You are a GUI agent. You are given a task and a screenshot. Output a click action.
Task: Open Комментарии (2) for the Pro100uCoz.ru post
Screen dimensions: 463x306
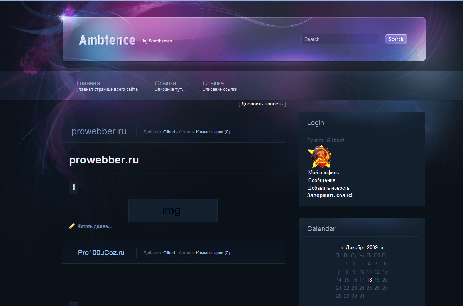(x=213, y=253)
